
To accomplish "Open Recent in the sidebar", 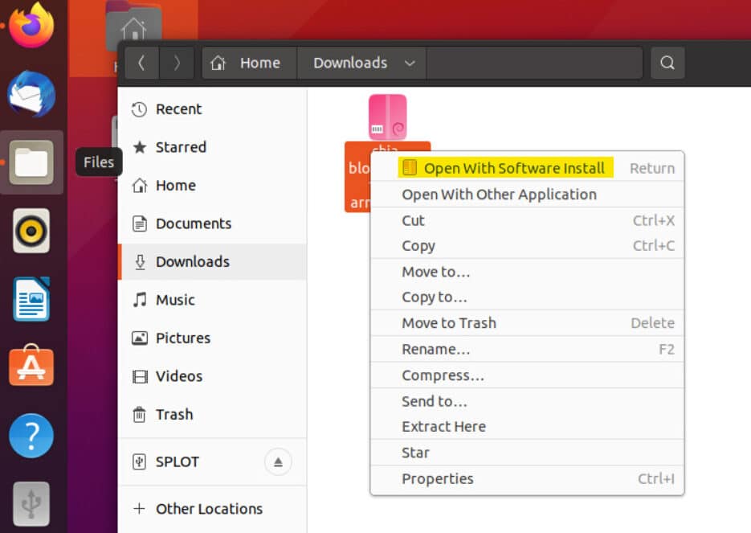I will click(x=212, y=109).
